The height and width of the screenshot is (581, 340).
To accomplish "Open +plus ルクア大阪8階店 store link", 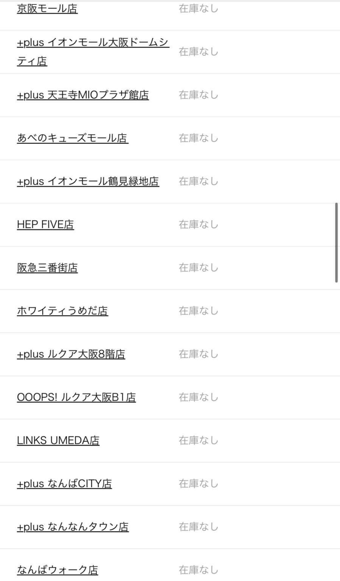I will (x=71, y=354).
